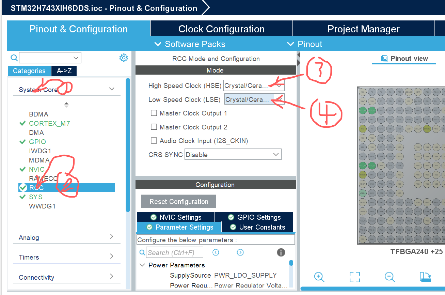The width and height of the screenshot is (445, 295).
Task: Click the sort arrows under System Core
Action: pos(66,105)
